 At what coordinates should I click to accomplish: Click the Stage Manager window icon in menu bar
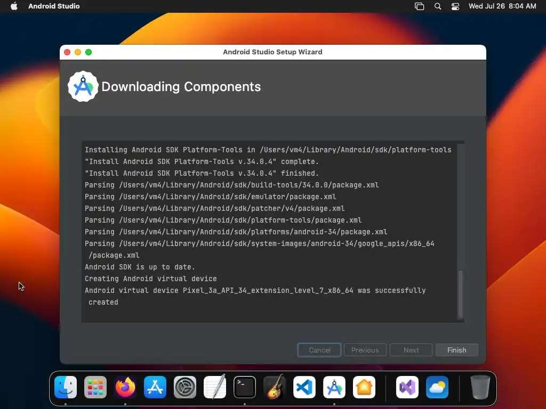(x=419, y=6)
